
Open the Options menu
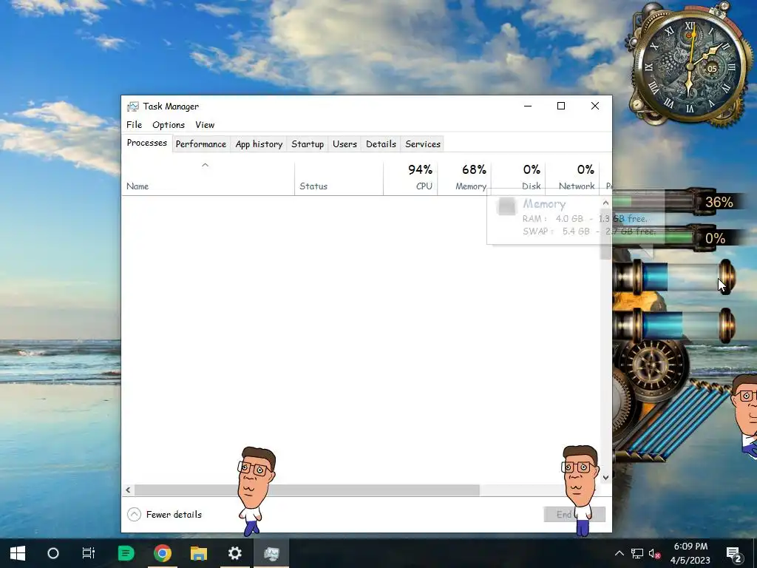[169, 124]
